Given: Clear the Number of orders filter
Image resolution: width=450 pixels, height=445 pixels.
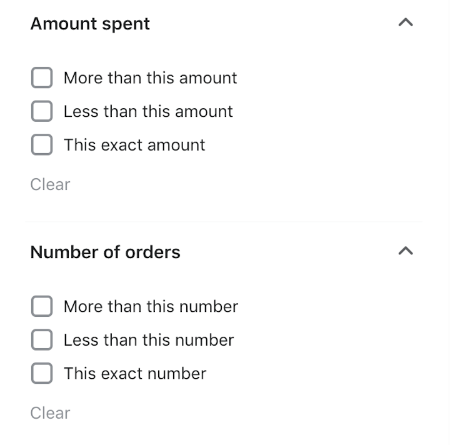Looking at the screenshot, I should click(x=50, y=413).
